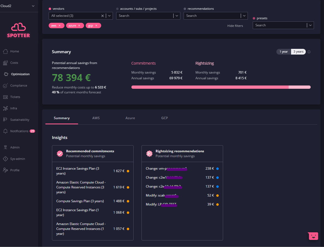The width and height of the screenshot is (324, 247).
Task: Remove the aws vendor tag
Action: (60, 26)
